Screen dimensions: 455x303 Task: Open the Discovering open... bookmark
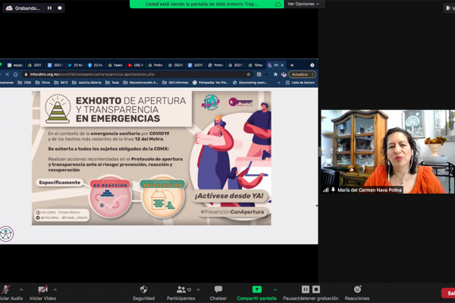249,83
